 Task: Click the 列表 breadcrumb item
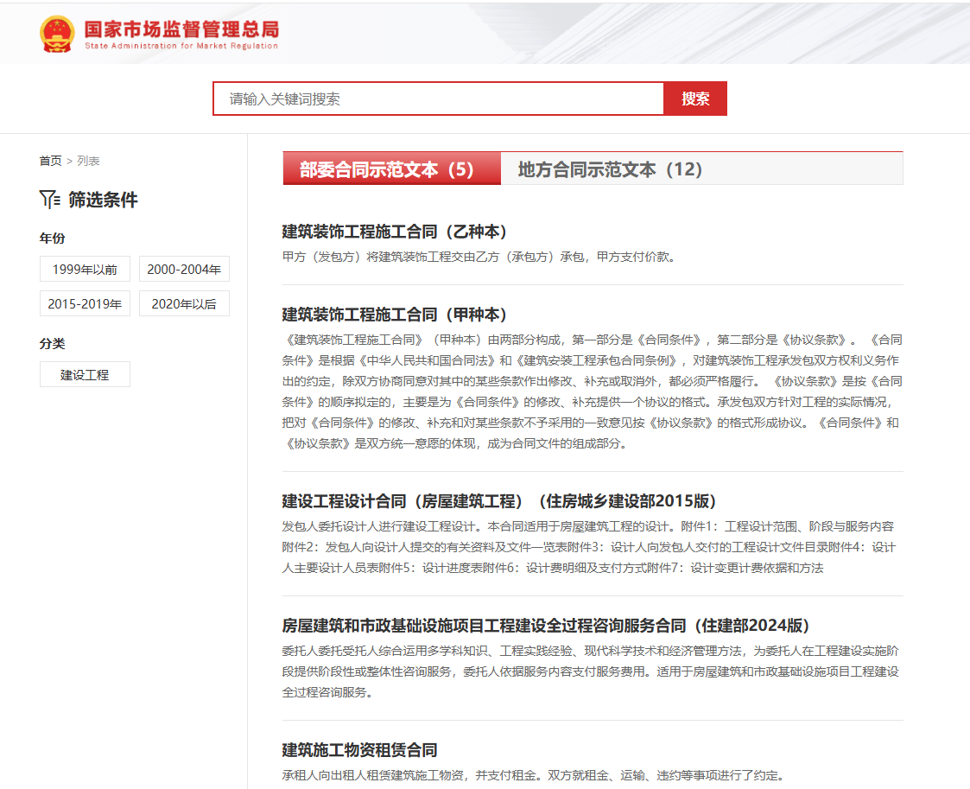coord(88,161)
